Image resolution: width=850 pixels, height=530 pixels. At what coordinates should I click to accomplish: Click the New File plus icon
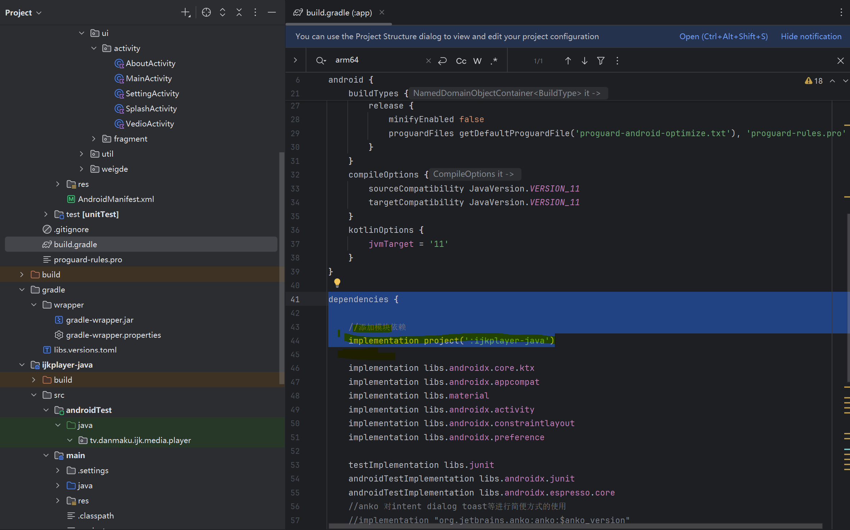click(x=185, y=13)
